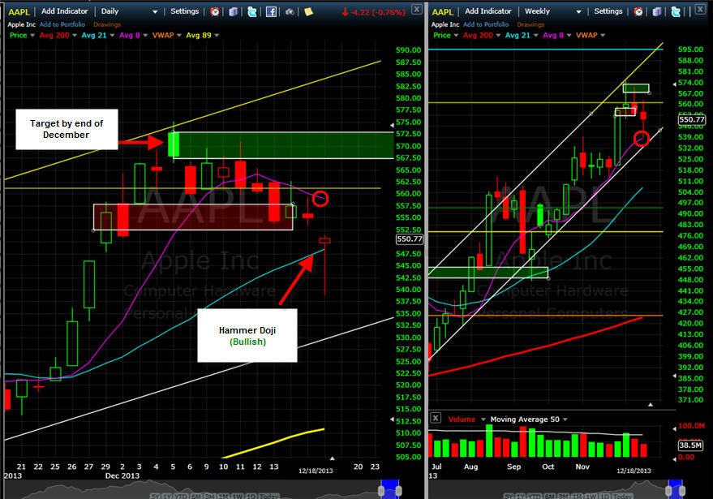This screenshot has width=713, height=499.
Task: Open Drawings link in Daily chart
Action: point(107,24)
